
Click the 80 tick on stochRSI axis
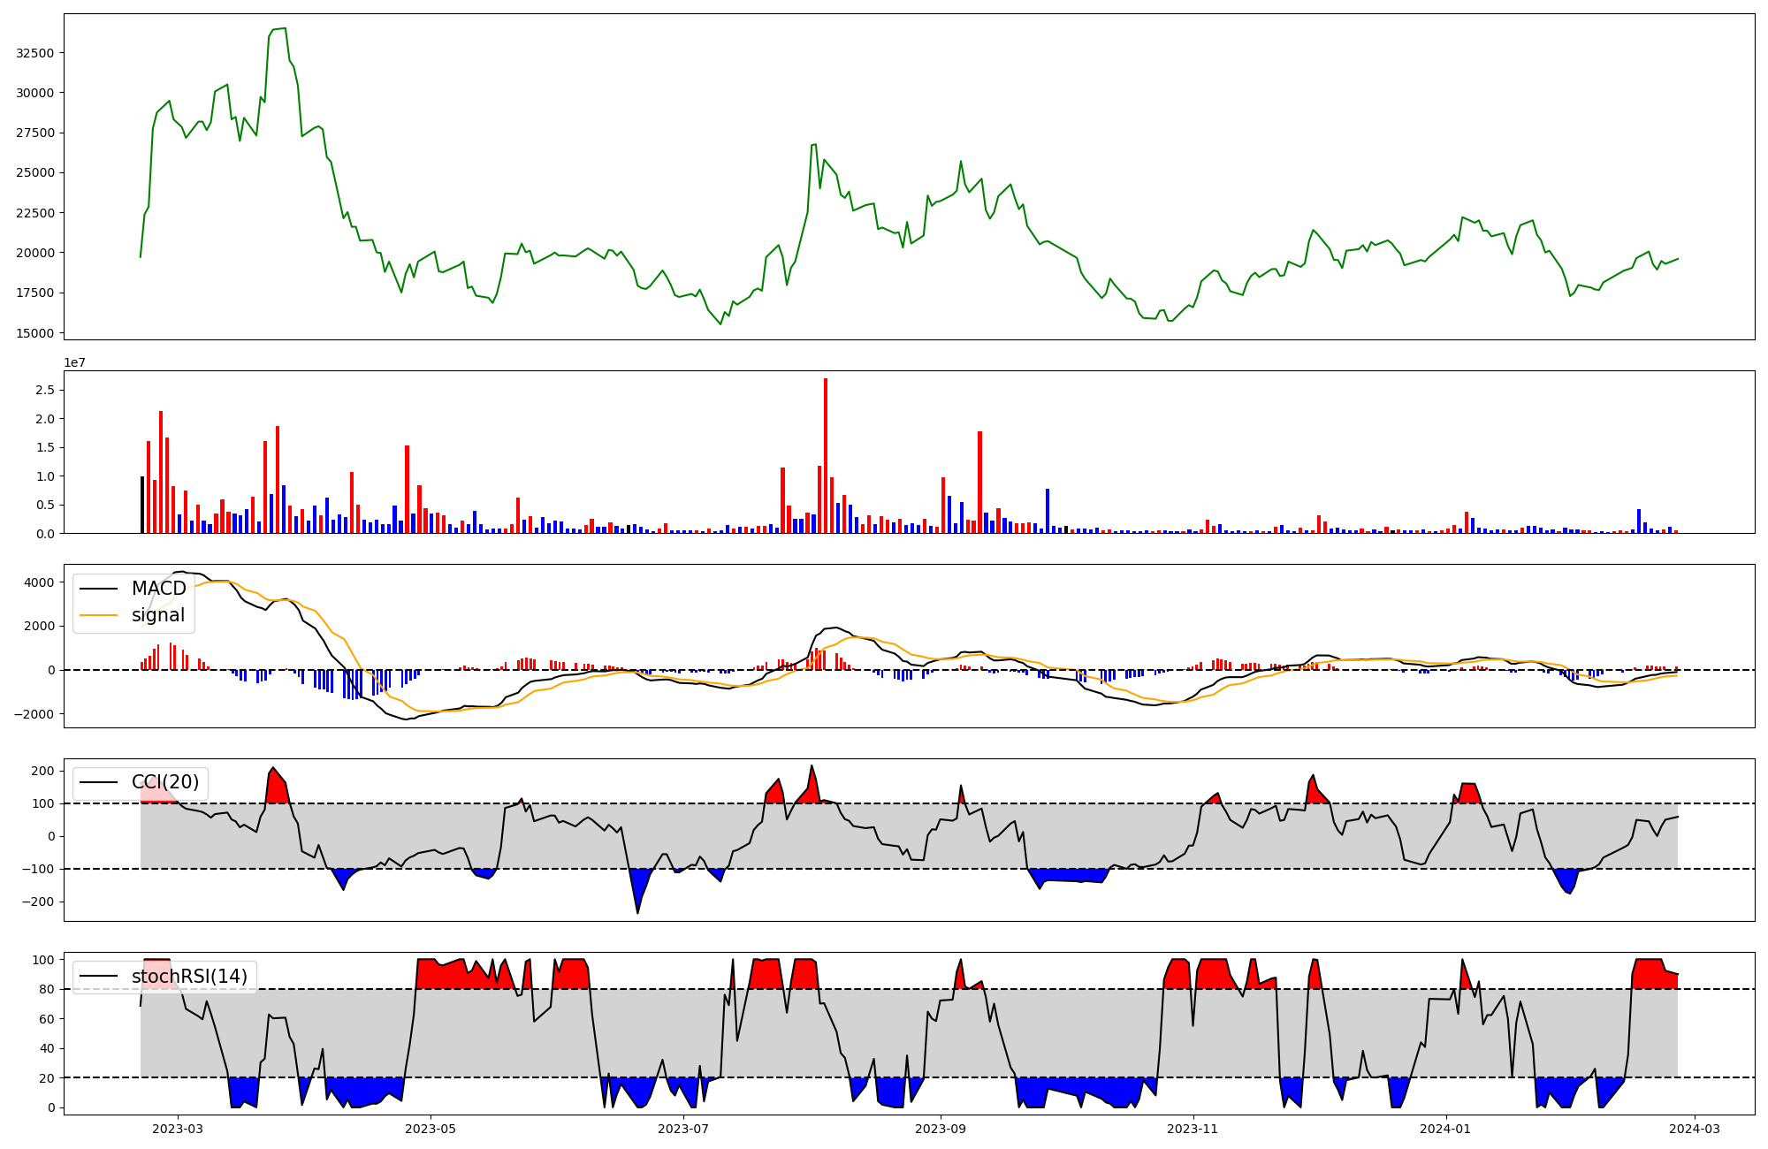(x=46, y=989)
